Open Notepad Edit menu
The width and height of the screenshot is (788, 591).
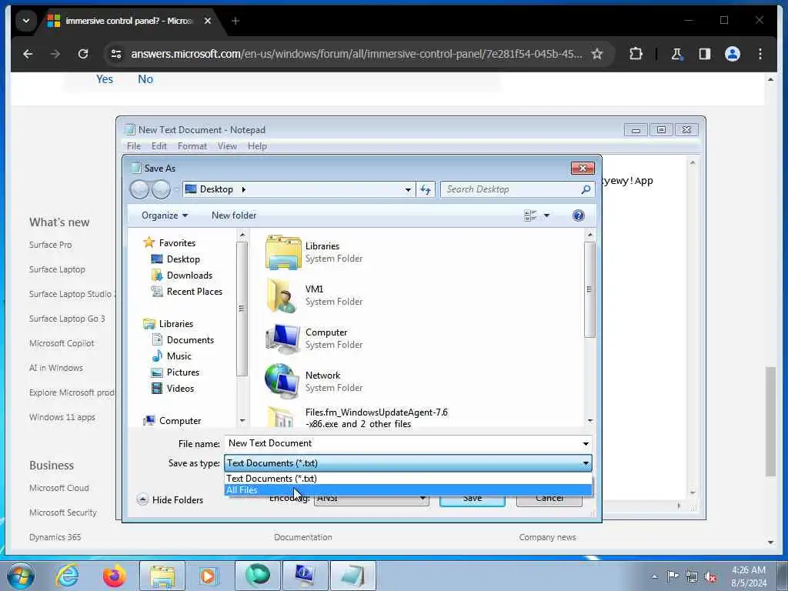pyautogui.click(x=159, y=146)
